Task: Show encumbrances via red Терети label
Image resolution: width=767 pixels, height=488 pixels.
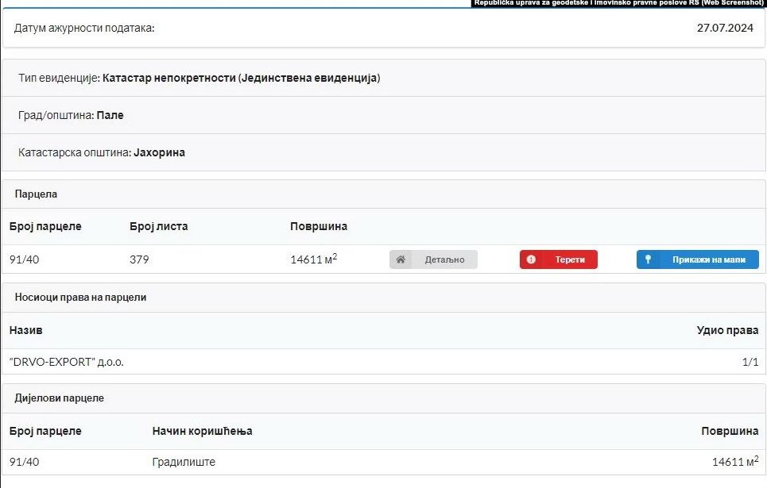Action: point(570,259)
